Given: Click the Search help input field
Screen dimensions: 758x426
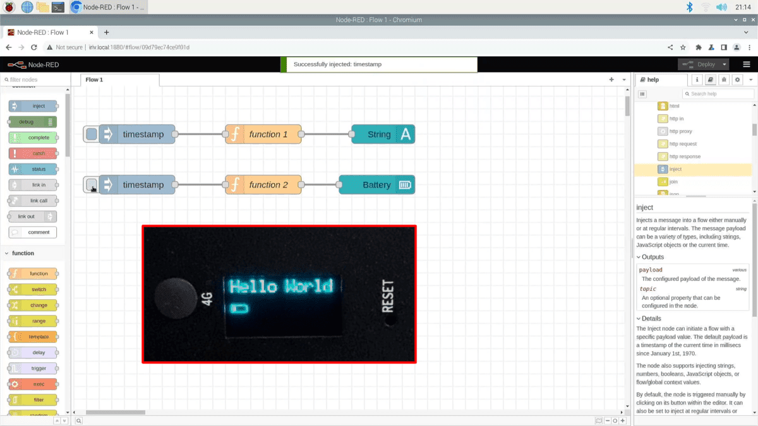Looking at the screenshot, I should pos(718,93).
